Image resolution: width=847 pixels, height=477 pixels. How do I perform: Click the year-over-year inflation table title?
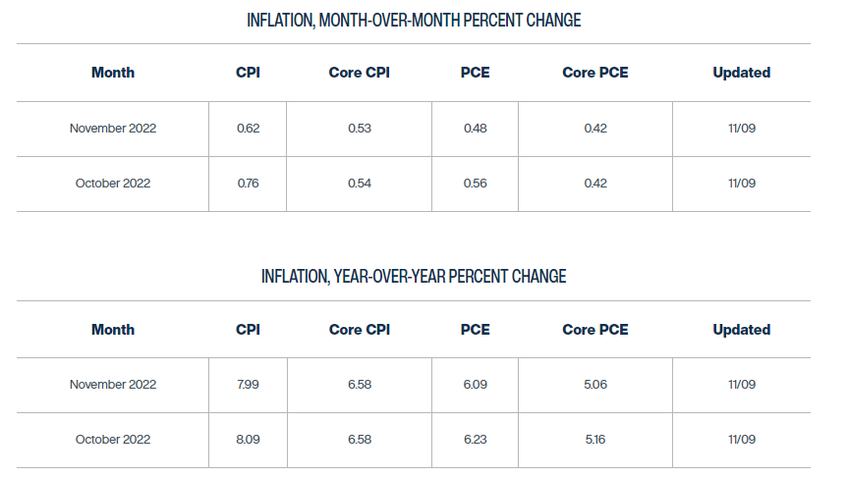click(x=414, y=277)
